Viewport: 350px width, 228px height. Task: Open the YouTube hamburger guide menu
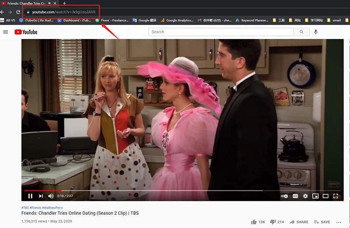6,32
